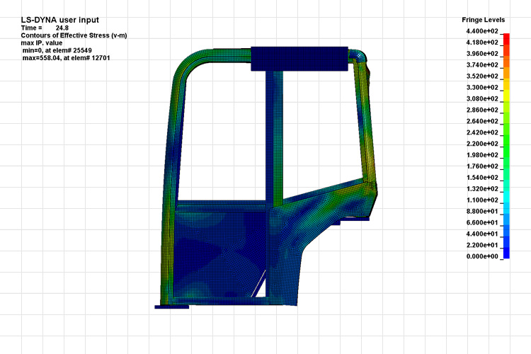
Task: Click the 'max IP. value' text
Action: click(42, 43)
